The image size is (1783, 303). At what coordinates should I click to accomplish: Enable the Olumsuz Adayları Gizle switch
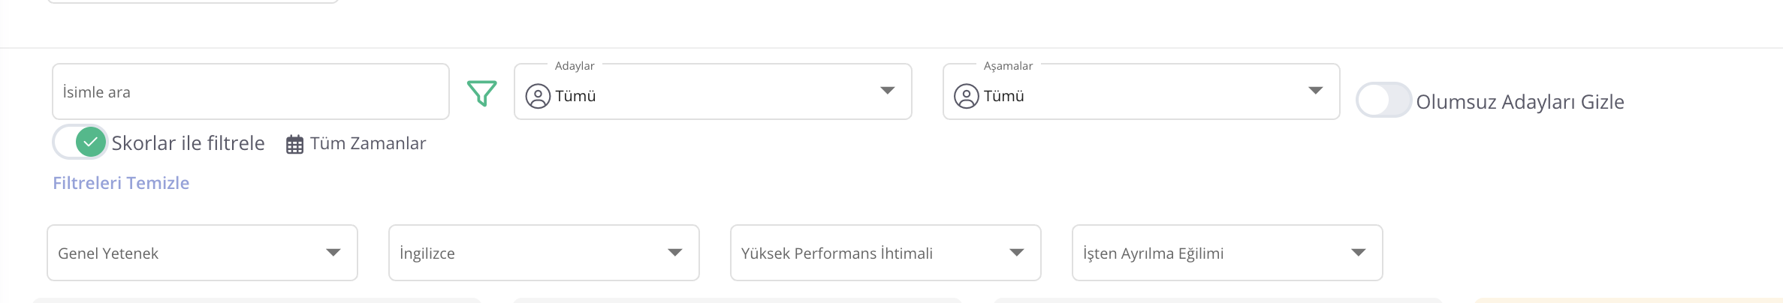(x=1383, y=100)
